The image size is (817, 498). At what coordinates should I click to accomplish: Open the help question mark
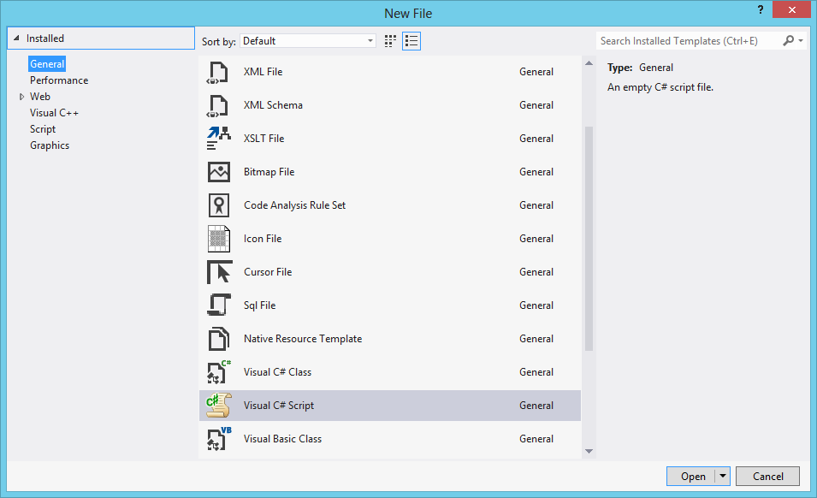(761, 9)
